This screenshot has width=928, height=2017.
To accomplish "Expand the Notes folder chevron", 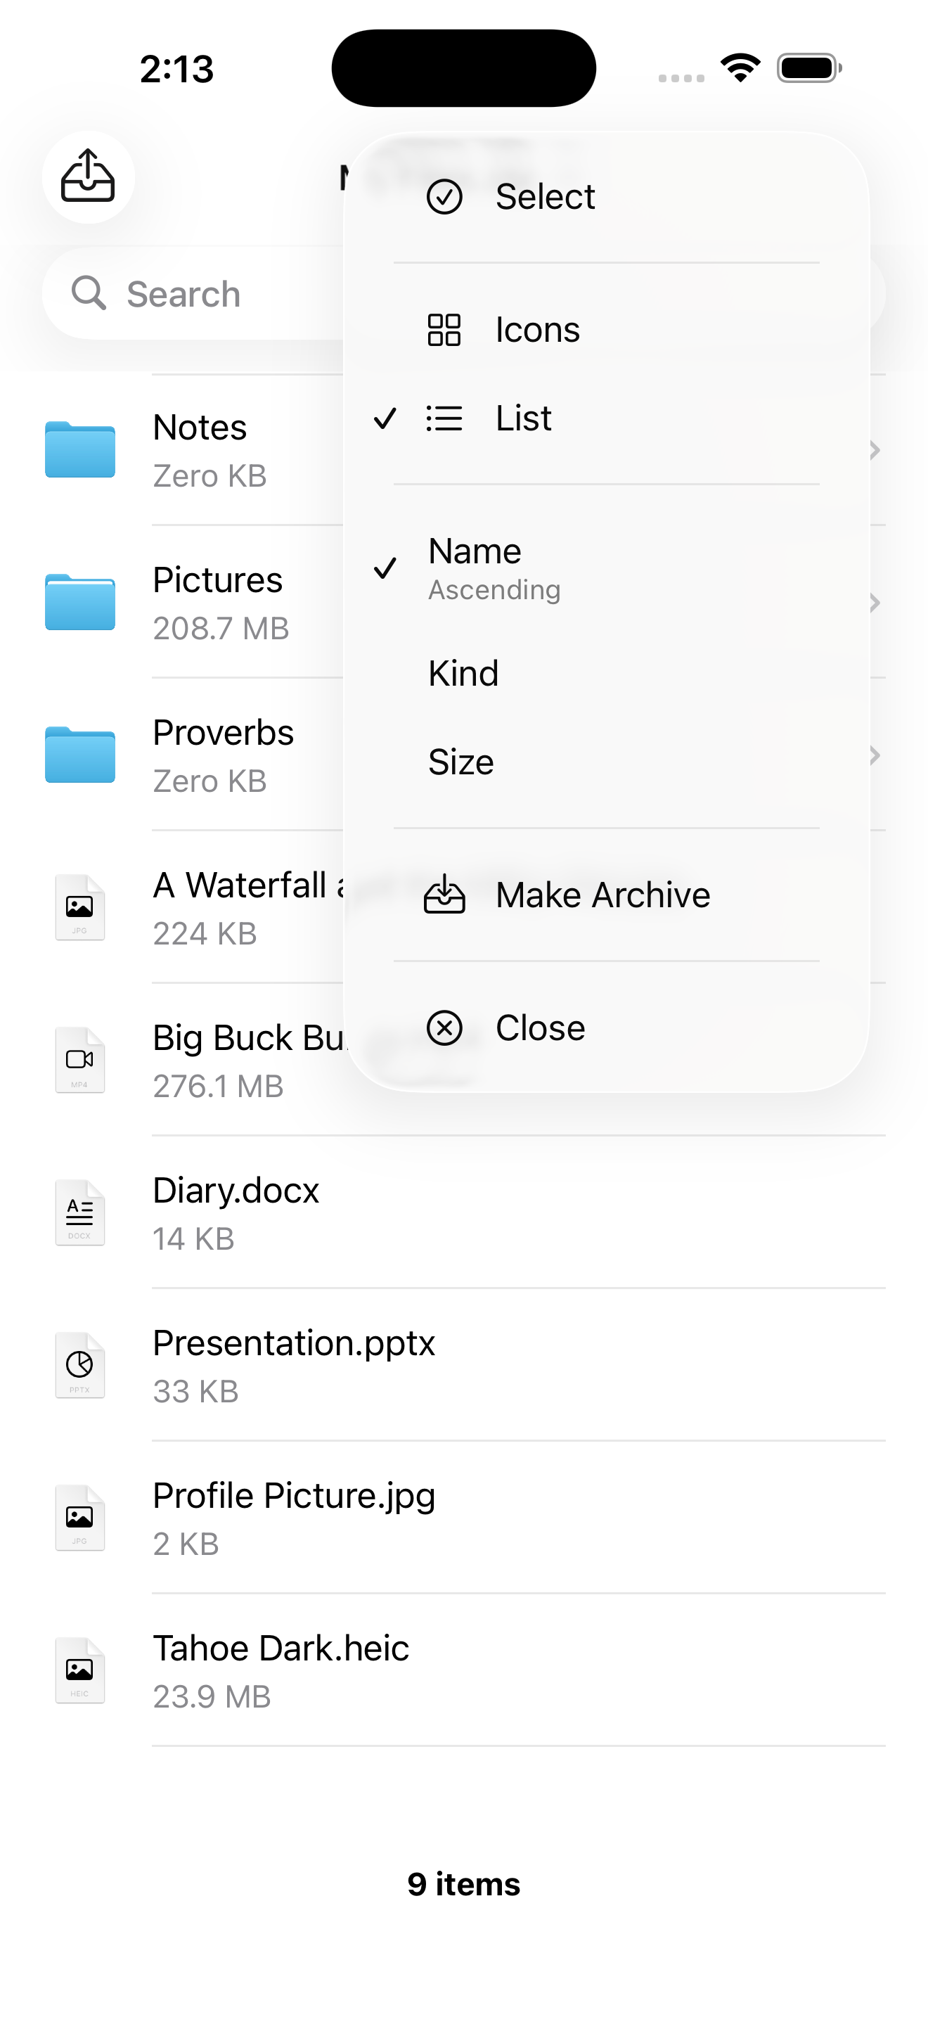I will tap(874, 449).
